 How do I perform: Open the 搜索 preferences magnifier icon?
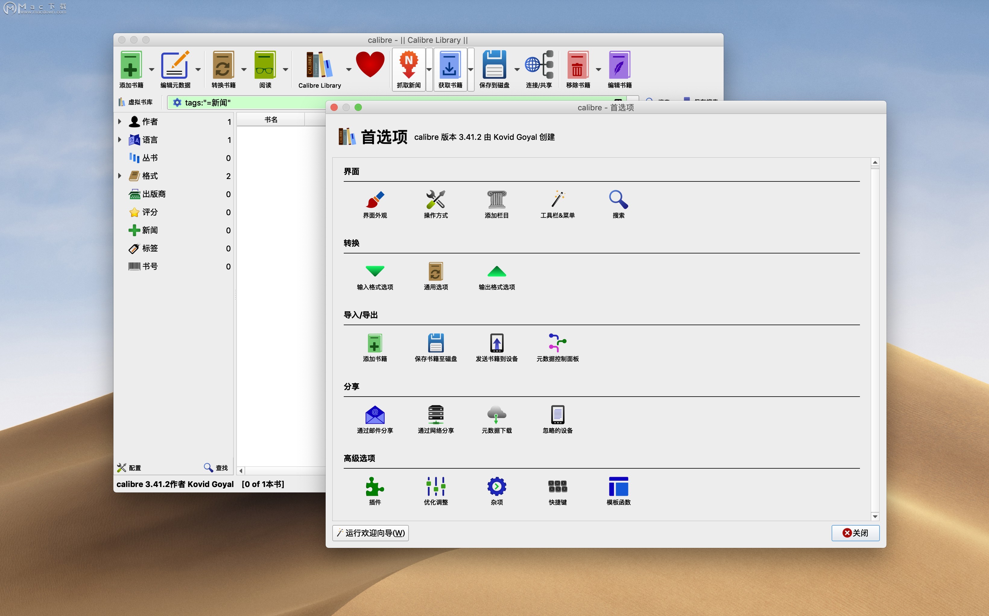tap(618, 205)
